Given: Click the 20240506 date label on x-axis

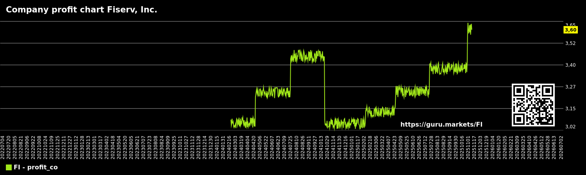Looking at the screenshot, I should (260, 147).
